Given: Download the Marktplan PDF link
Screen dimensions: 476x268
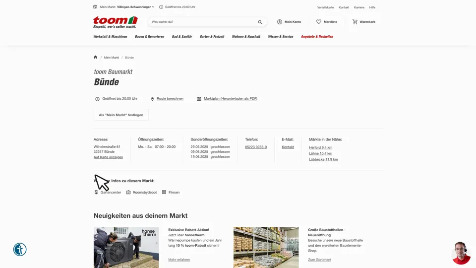Looking at the screenshot, I should pos(231,99).
